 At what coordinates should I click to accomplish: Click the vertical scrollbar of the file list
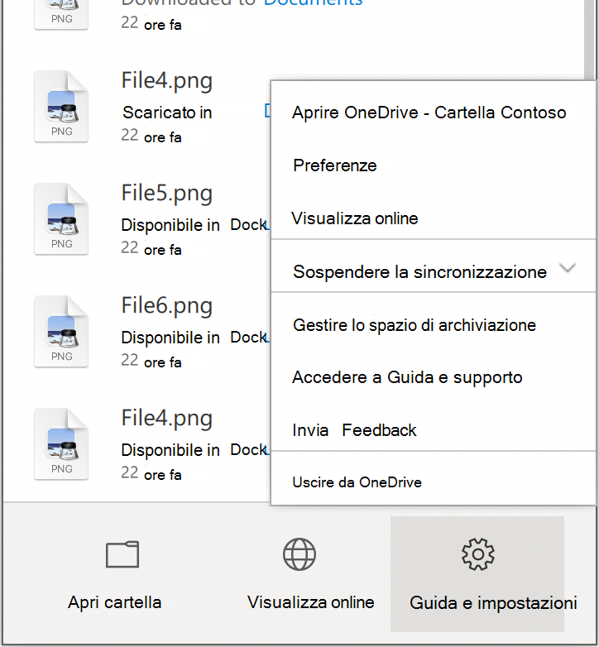point(590,40)
